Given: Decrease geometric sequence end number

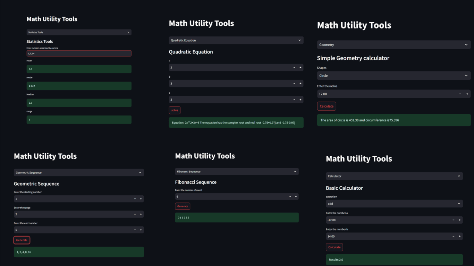Looking at the screenshot, I should click(x=135, y=230).
